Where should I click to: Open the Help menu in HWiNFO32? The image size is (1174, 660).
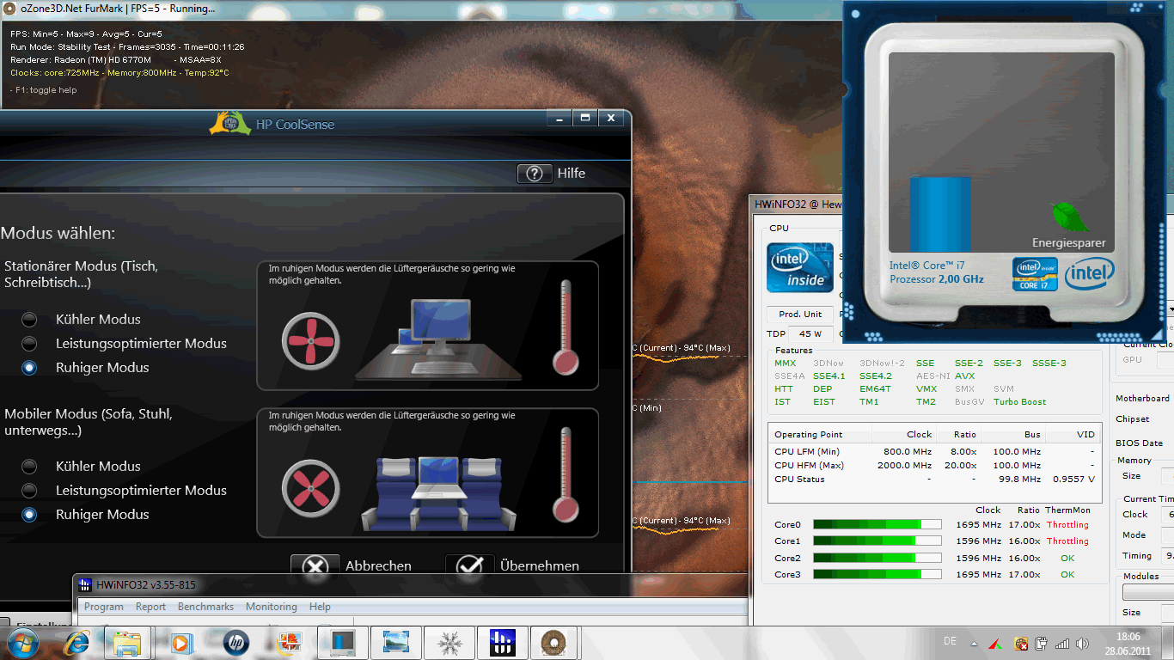tap(320, 607)
